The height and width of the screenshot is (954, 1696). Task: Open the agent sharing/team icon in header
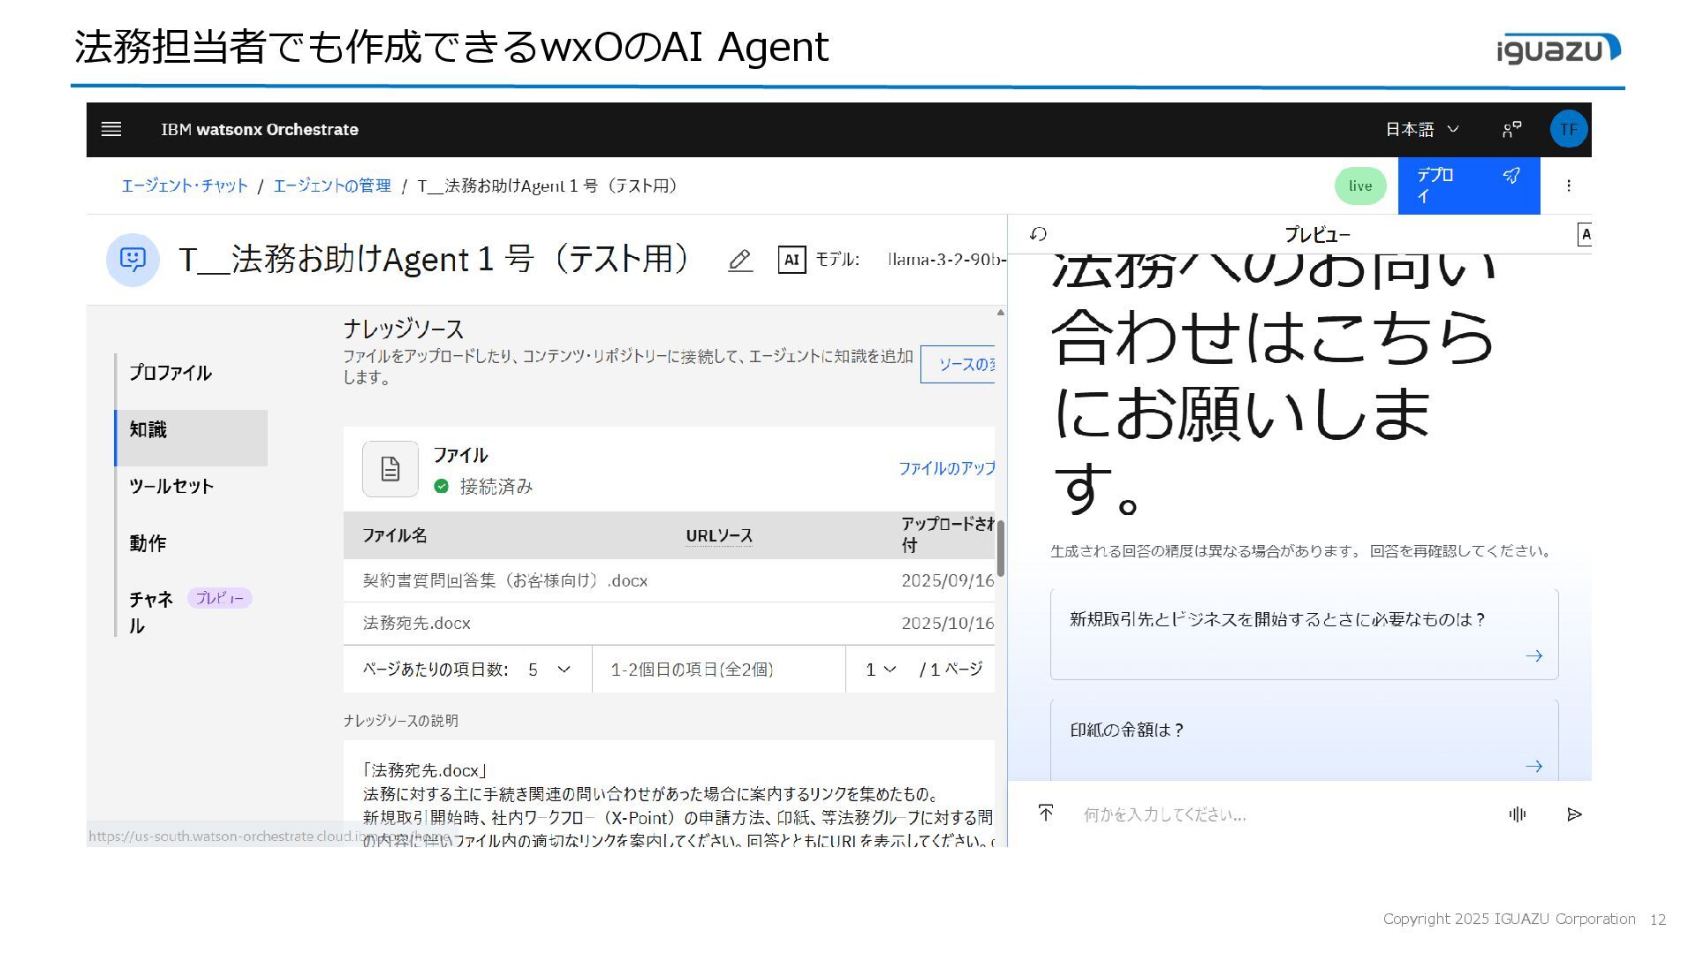tap(1511, 130)
